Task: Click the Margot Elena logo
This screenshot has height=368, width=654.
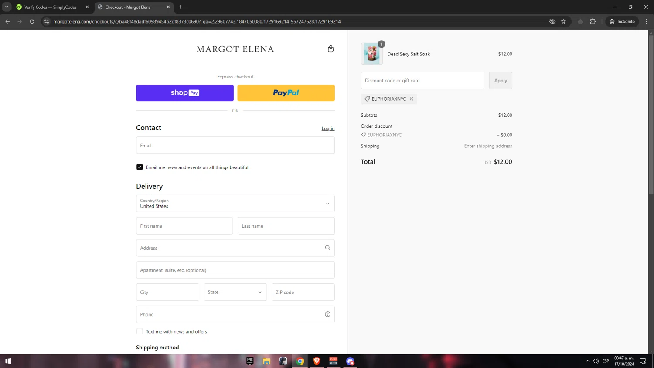Action: point(235,49)
